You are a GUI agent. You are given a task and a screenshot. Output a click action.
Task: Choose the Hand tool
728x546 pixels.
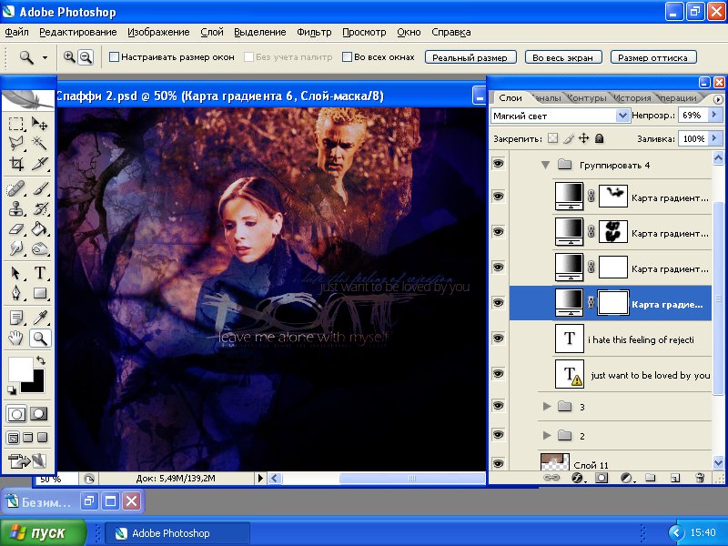click(16, 339)
